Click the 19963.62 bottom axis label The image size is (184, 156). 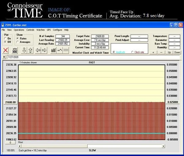click(11, 139)
